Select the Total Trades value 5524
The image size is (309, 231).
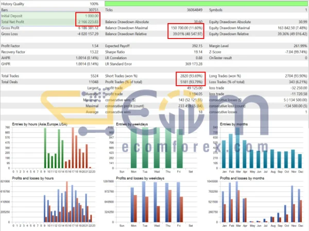94,76
